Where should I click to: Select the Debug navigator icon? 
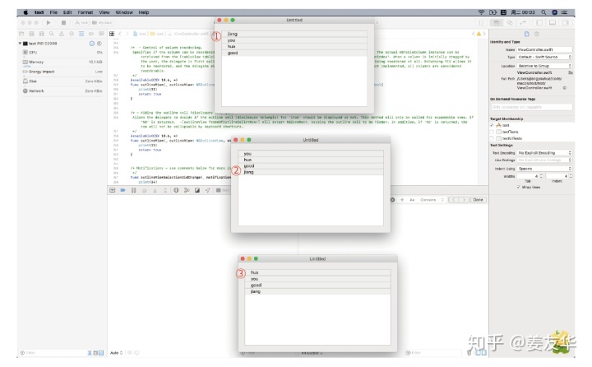point(81,34)
